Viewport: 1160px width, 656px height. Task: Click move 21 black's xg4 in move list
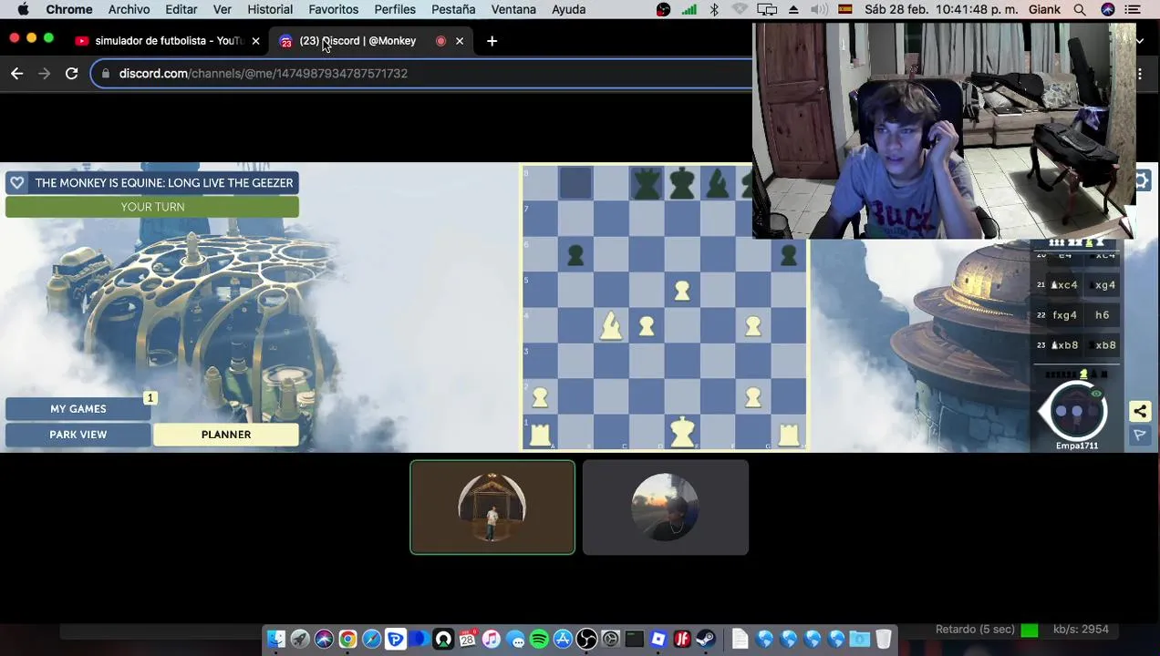click(1104, 286)
